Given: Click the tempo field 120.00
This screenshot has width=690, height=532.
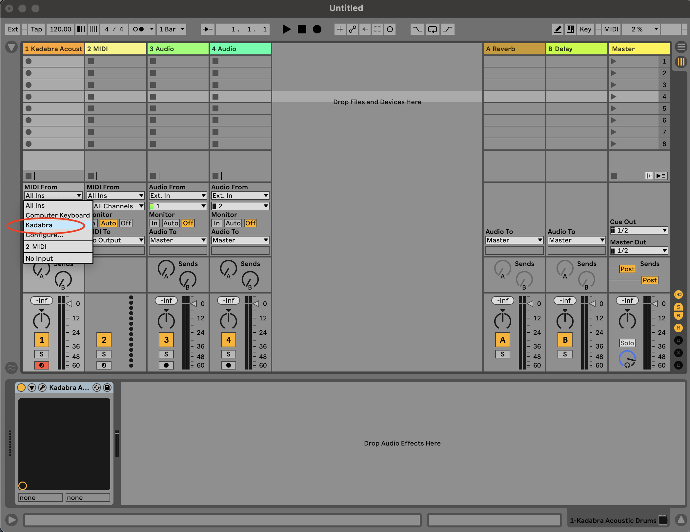Looking at the screenshot, I should coord(60,29).
